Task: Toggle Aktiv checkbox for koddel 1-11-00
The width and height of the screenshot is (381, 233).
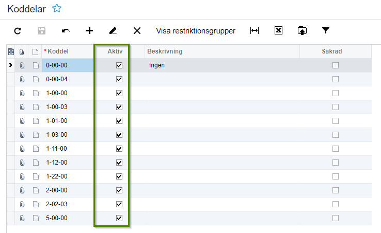Action: [119, 149]
